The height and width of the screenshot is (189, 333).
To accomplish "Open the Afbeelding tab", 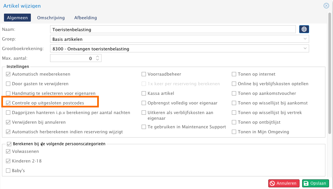I will click(85, 18).
